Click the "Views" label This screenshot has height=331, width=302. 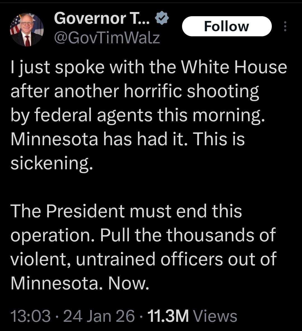pyautogui.click(x=215, y=316)
